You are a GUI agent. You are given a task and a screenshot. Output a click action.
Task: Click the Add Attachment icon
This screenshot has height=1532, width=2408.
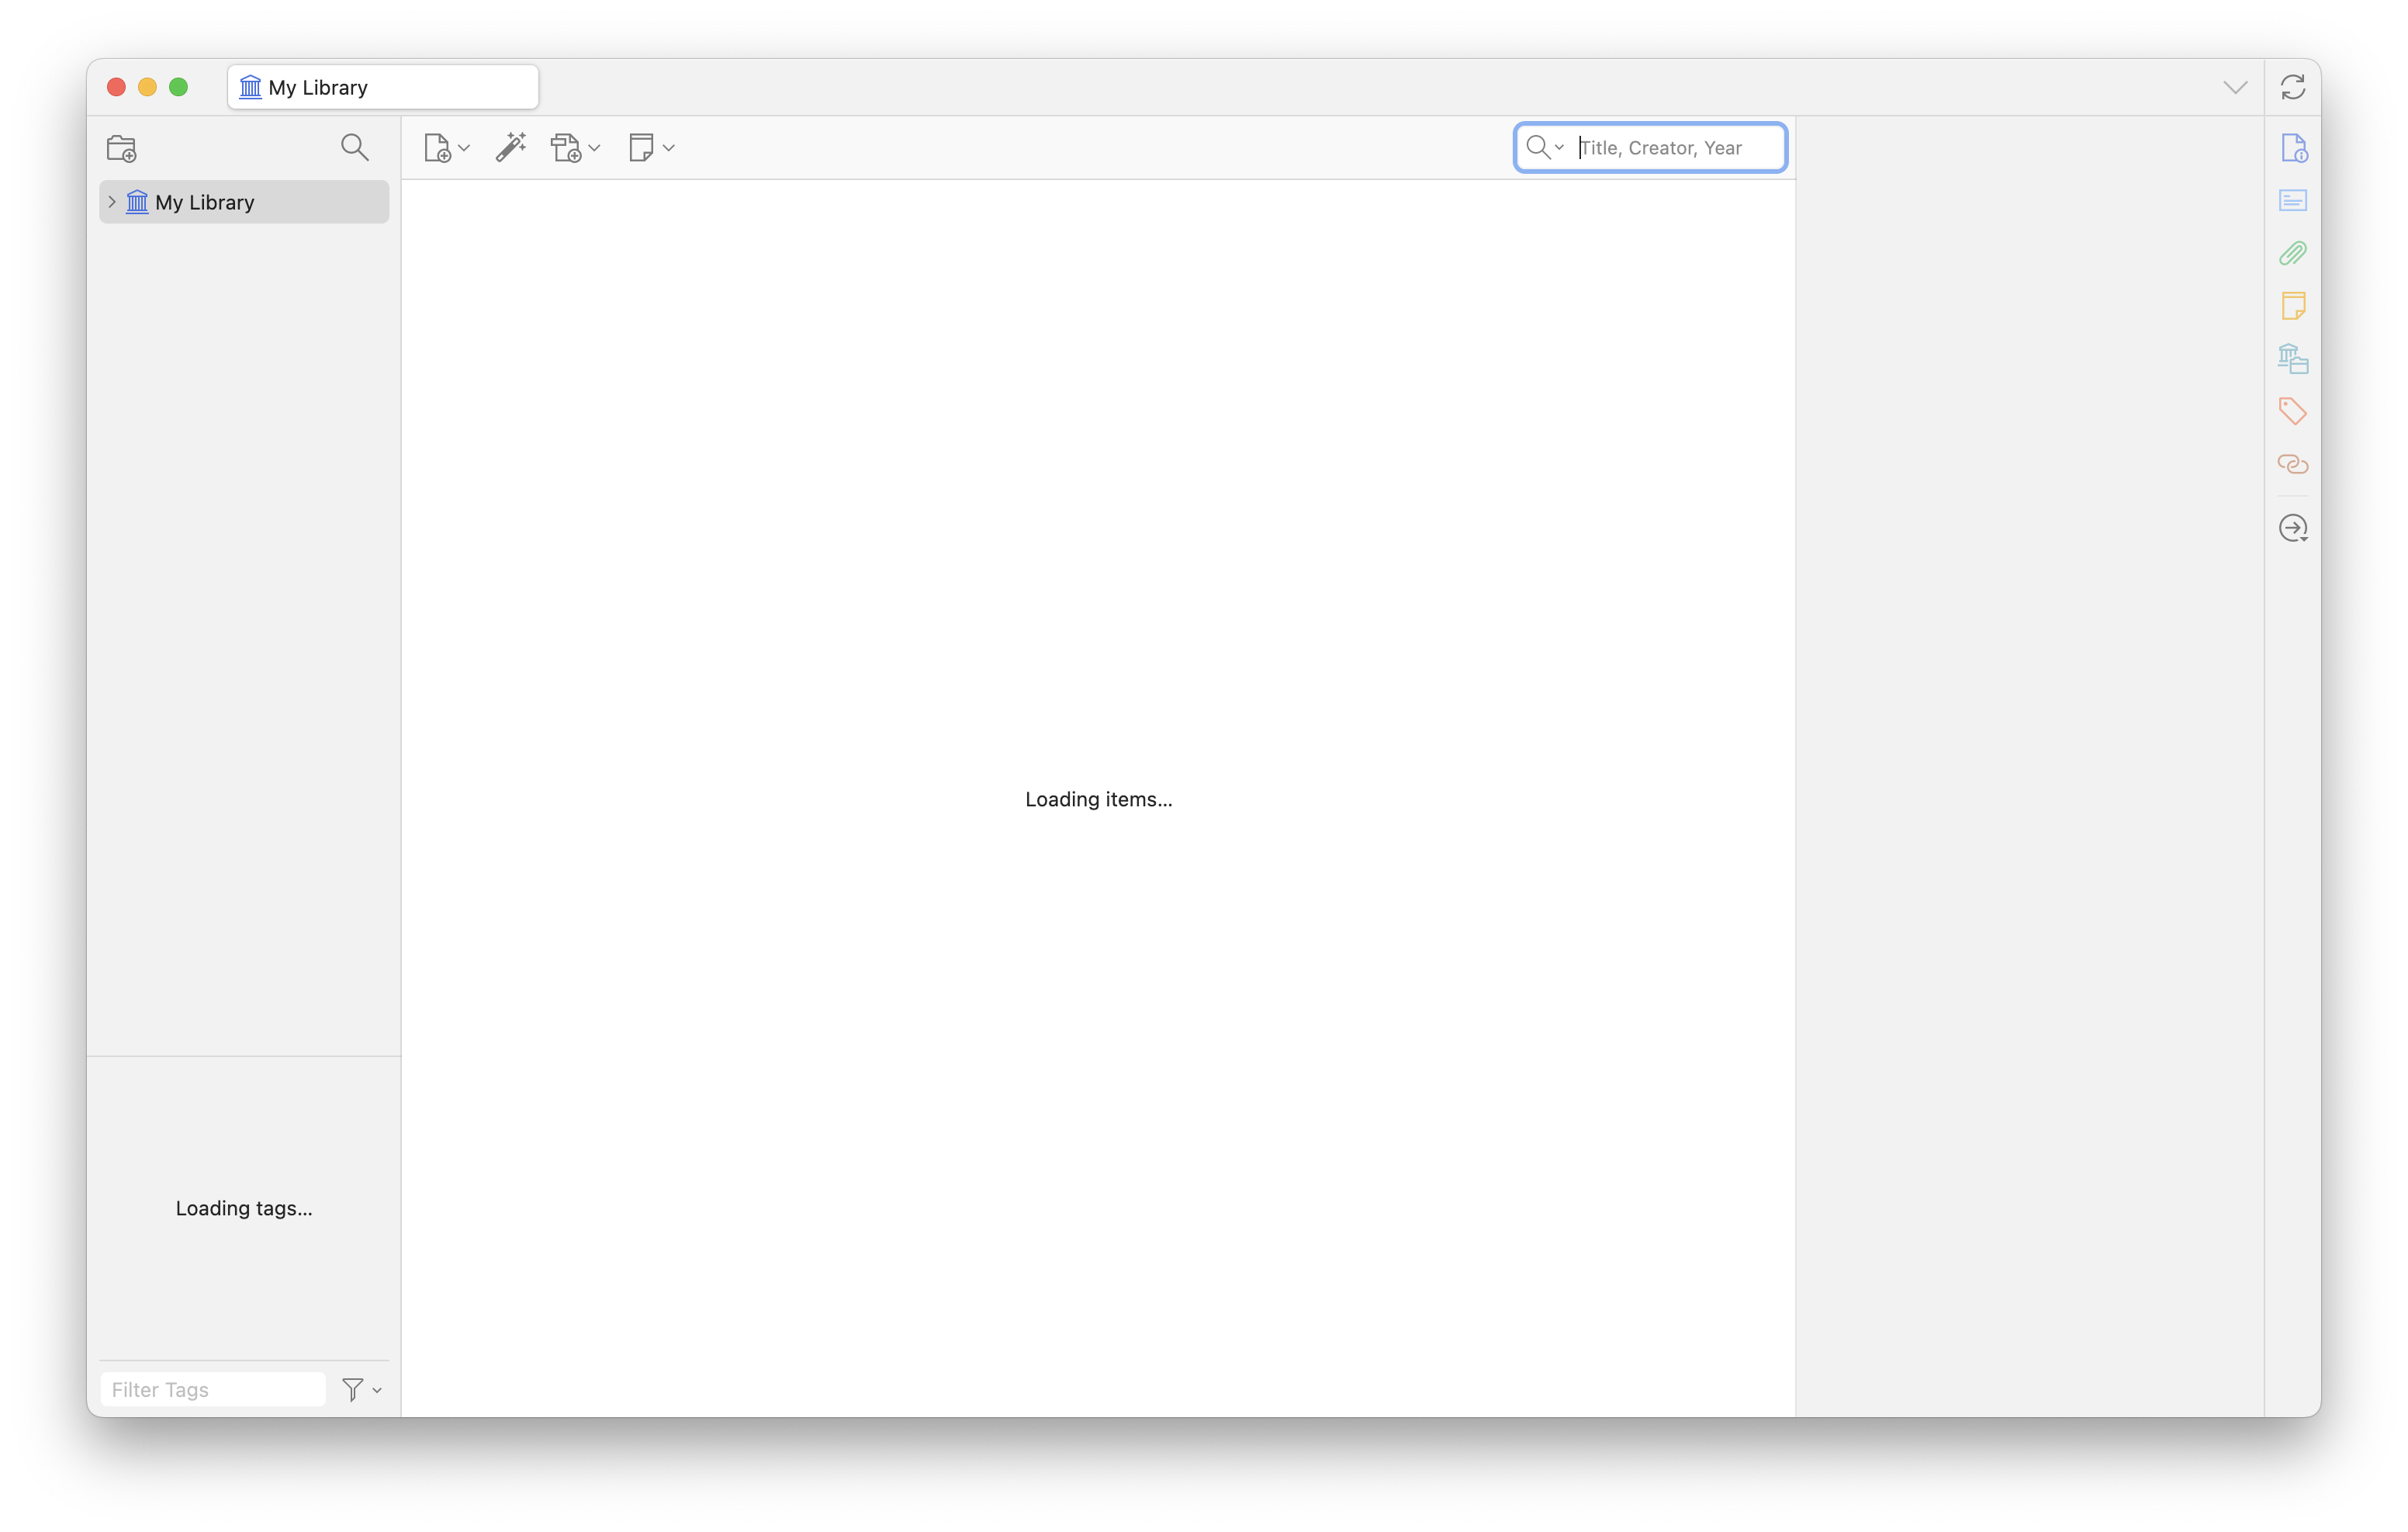tap(567, 148)
